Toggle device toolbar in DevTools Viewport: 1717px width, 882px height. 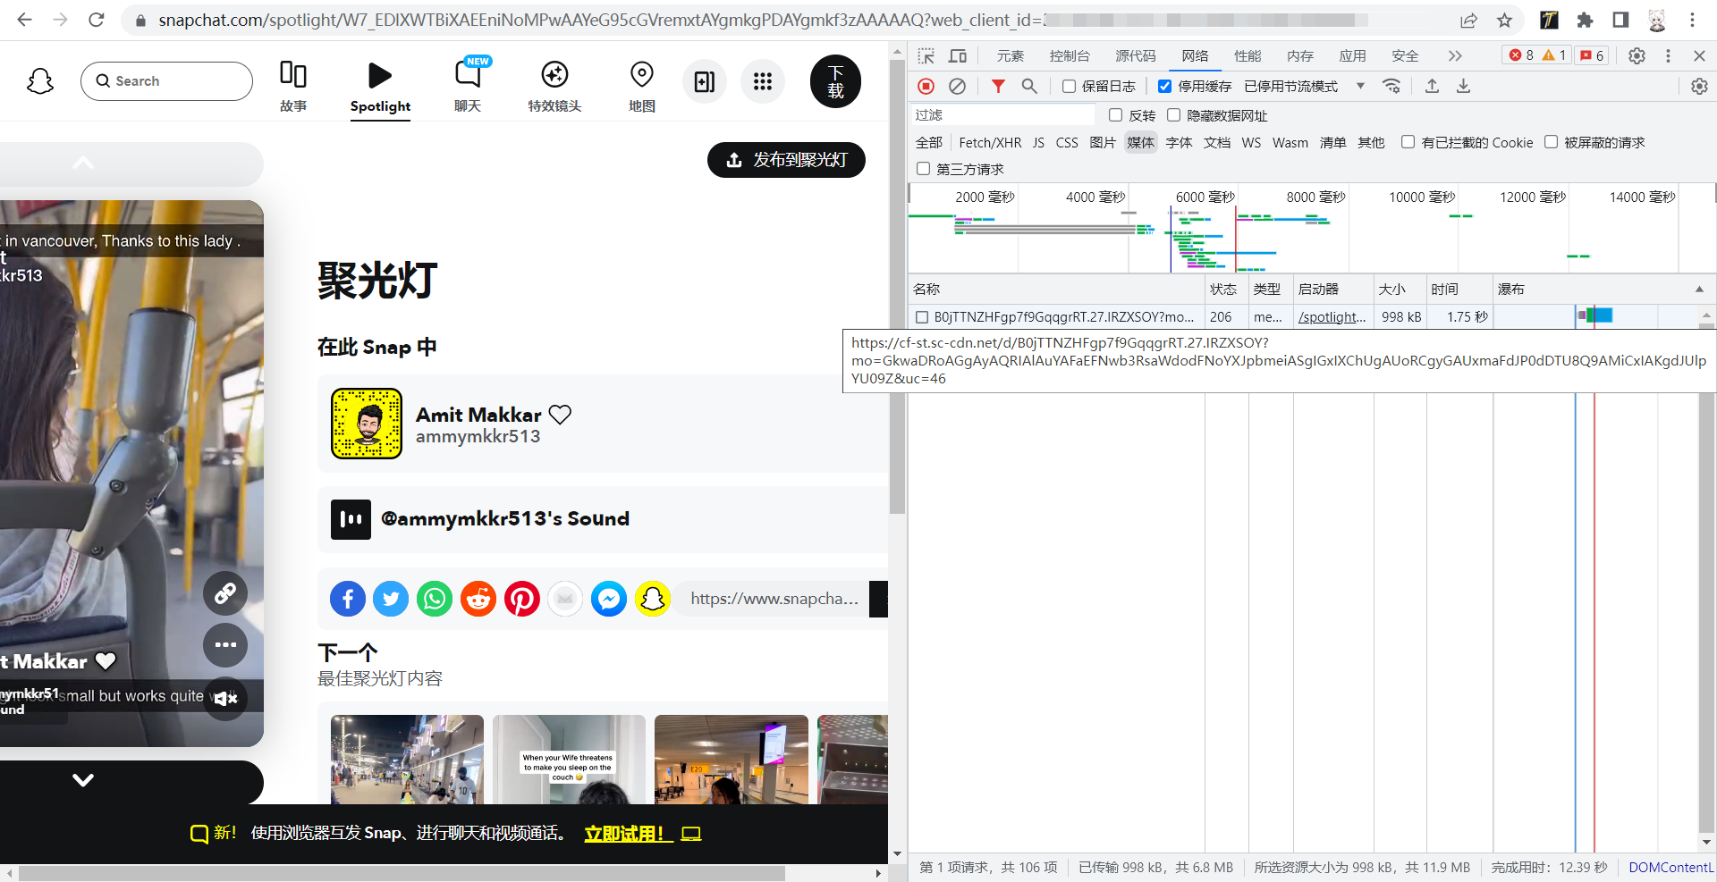click(958, 56)
